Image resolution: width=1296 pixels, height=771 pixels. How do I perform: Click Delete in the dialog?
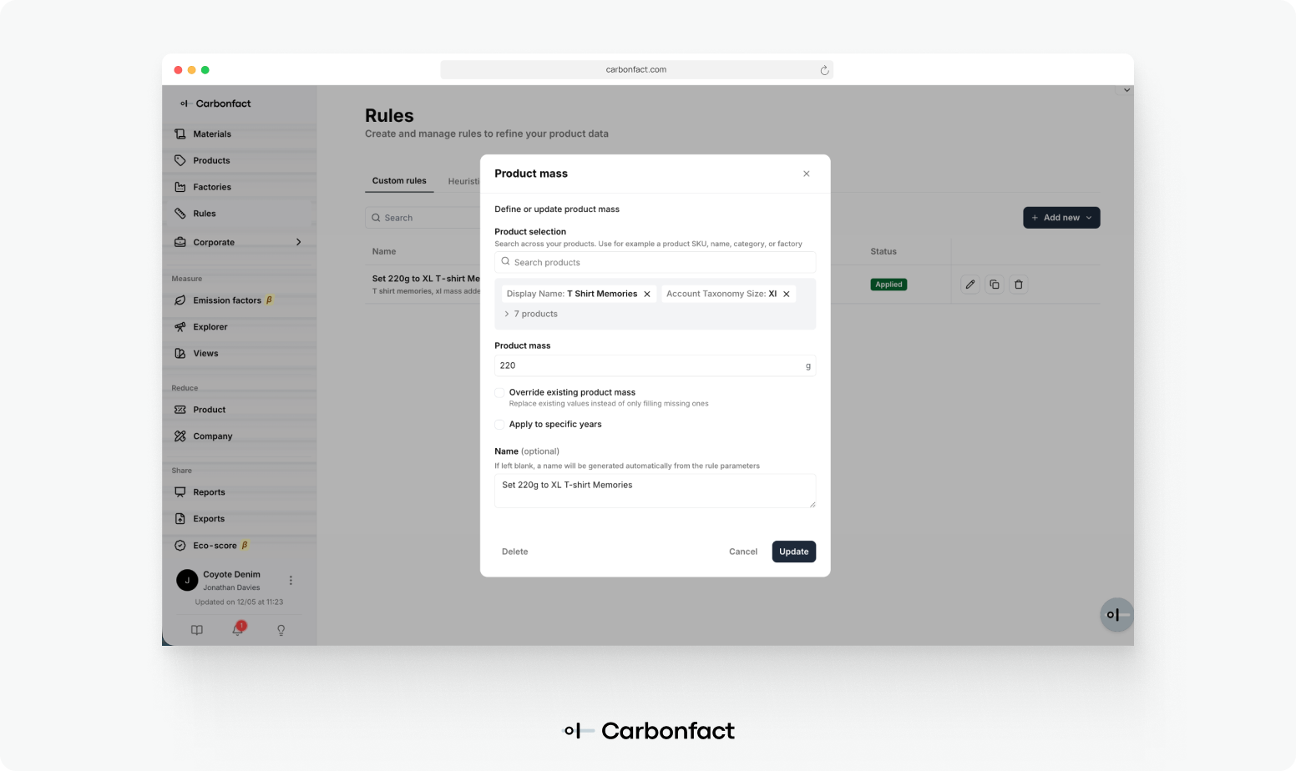[x=515, y=552]
